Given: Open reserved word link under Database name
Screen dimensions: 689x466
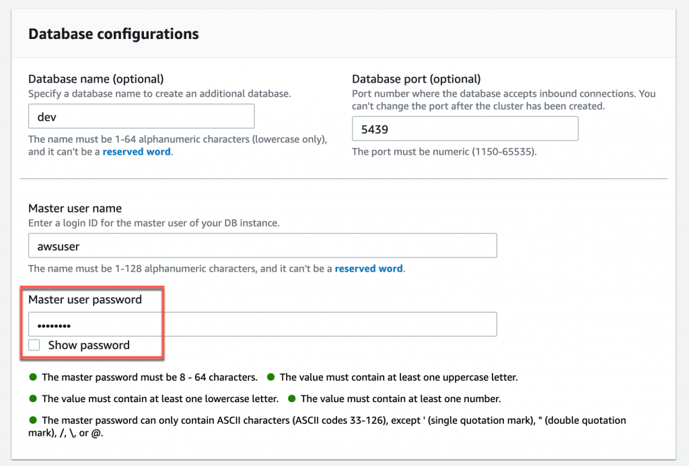Looking at the screenshot, I should [x=137, y=152].
